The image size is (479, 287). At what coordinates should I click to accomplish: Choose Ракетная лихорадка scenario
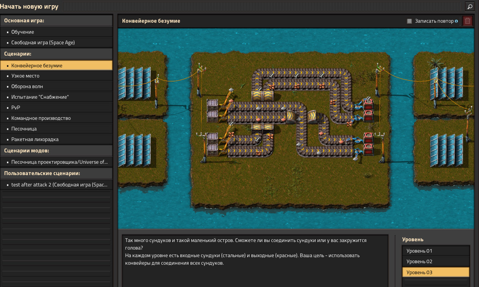(57, 140)
